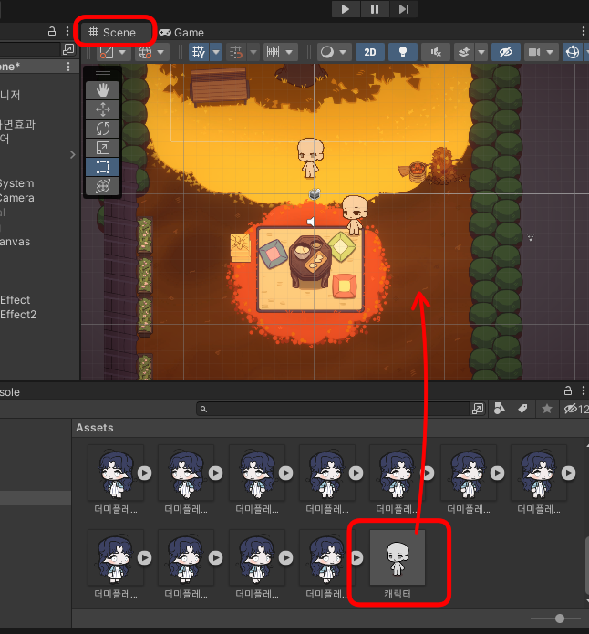Toggle scene lighting with the bulb icon
The height and width of the screenshot is (634, 589).
(403, 52)
